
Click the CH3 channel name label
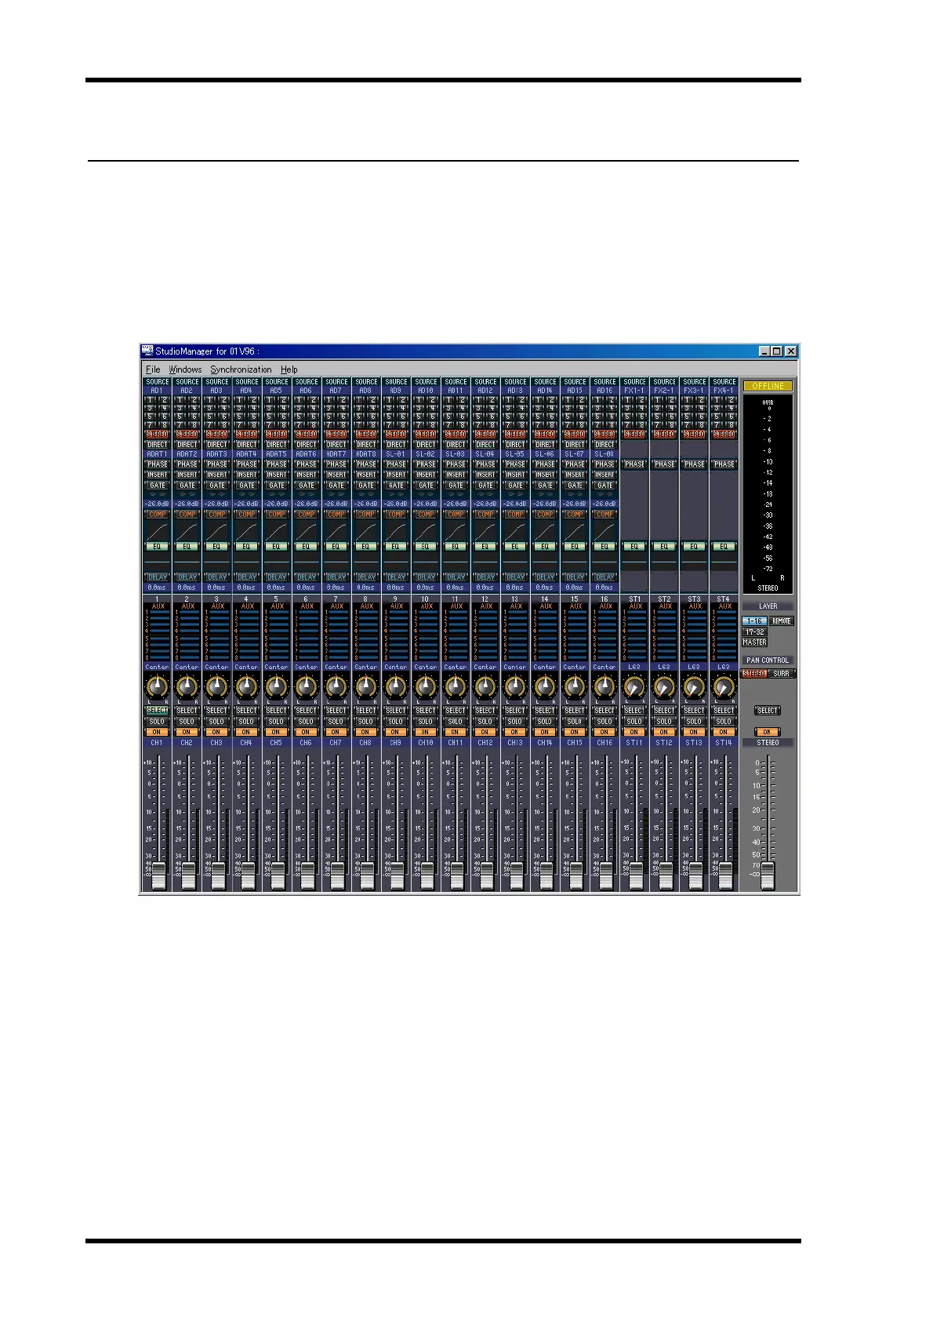(x=216, y=743)
